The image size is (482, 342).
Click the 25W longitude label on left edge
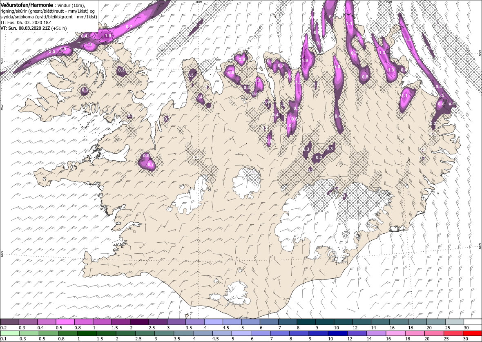coord(2,107)
